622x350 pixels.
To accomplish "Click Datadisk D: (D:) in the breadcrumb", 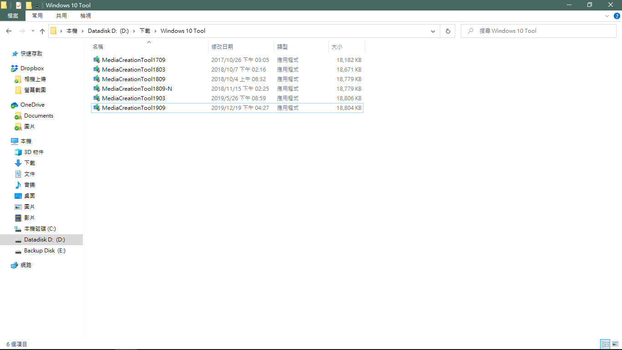I will click(x=108, y=31).
